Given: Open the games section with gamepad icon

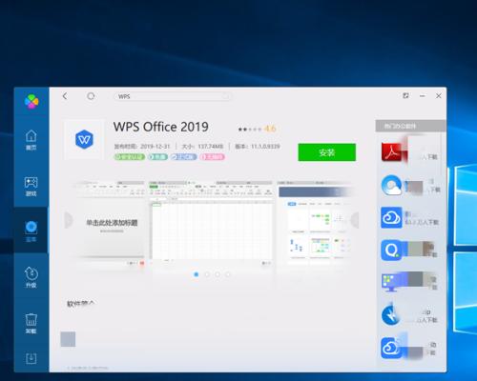Looking at the screenshot, I should [31, 187].
